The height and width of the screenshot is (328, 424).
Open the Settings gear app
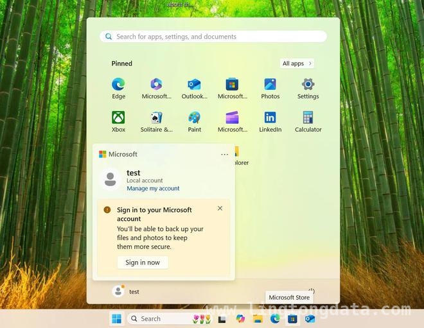coord(308,89)
